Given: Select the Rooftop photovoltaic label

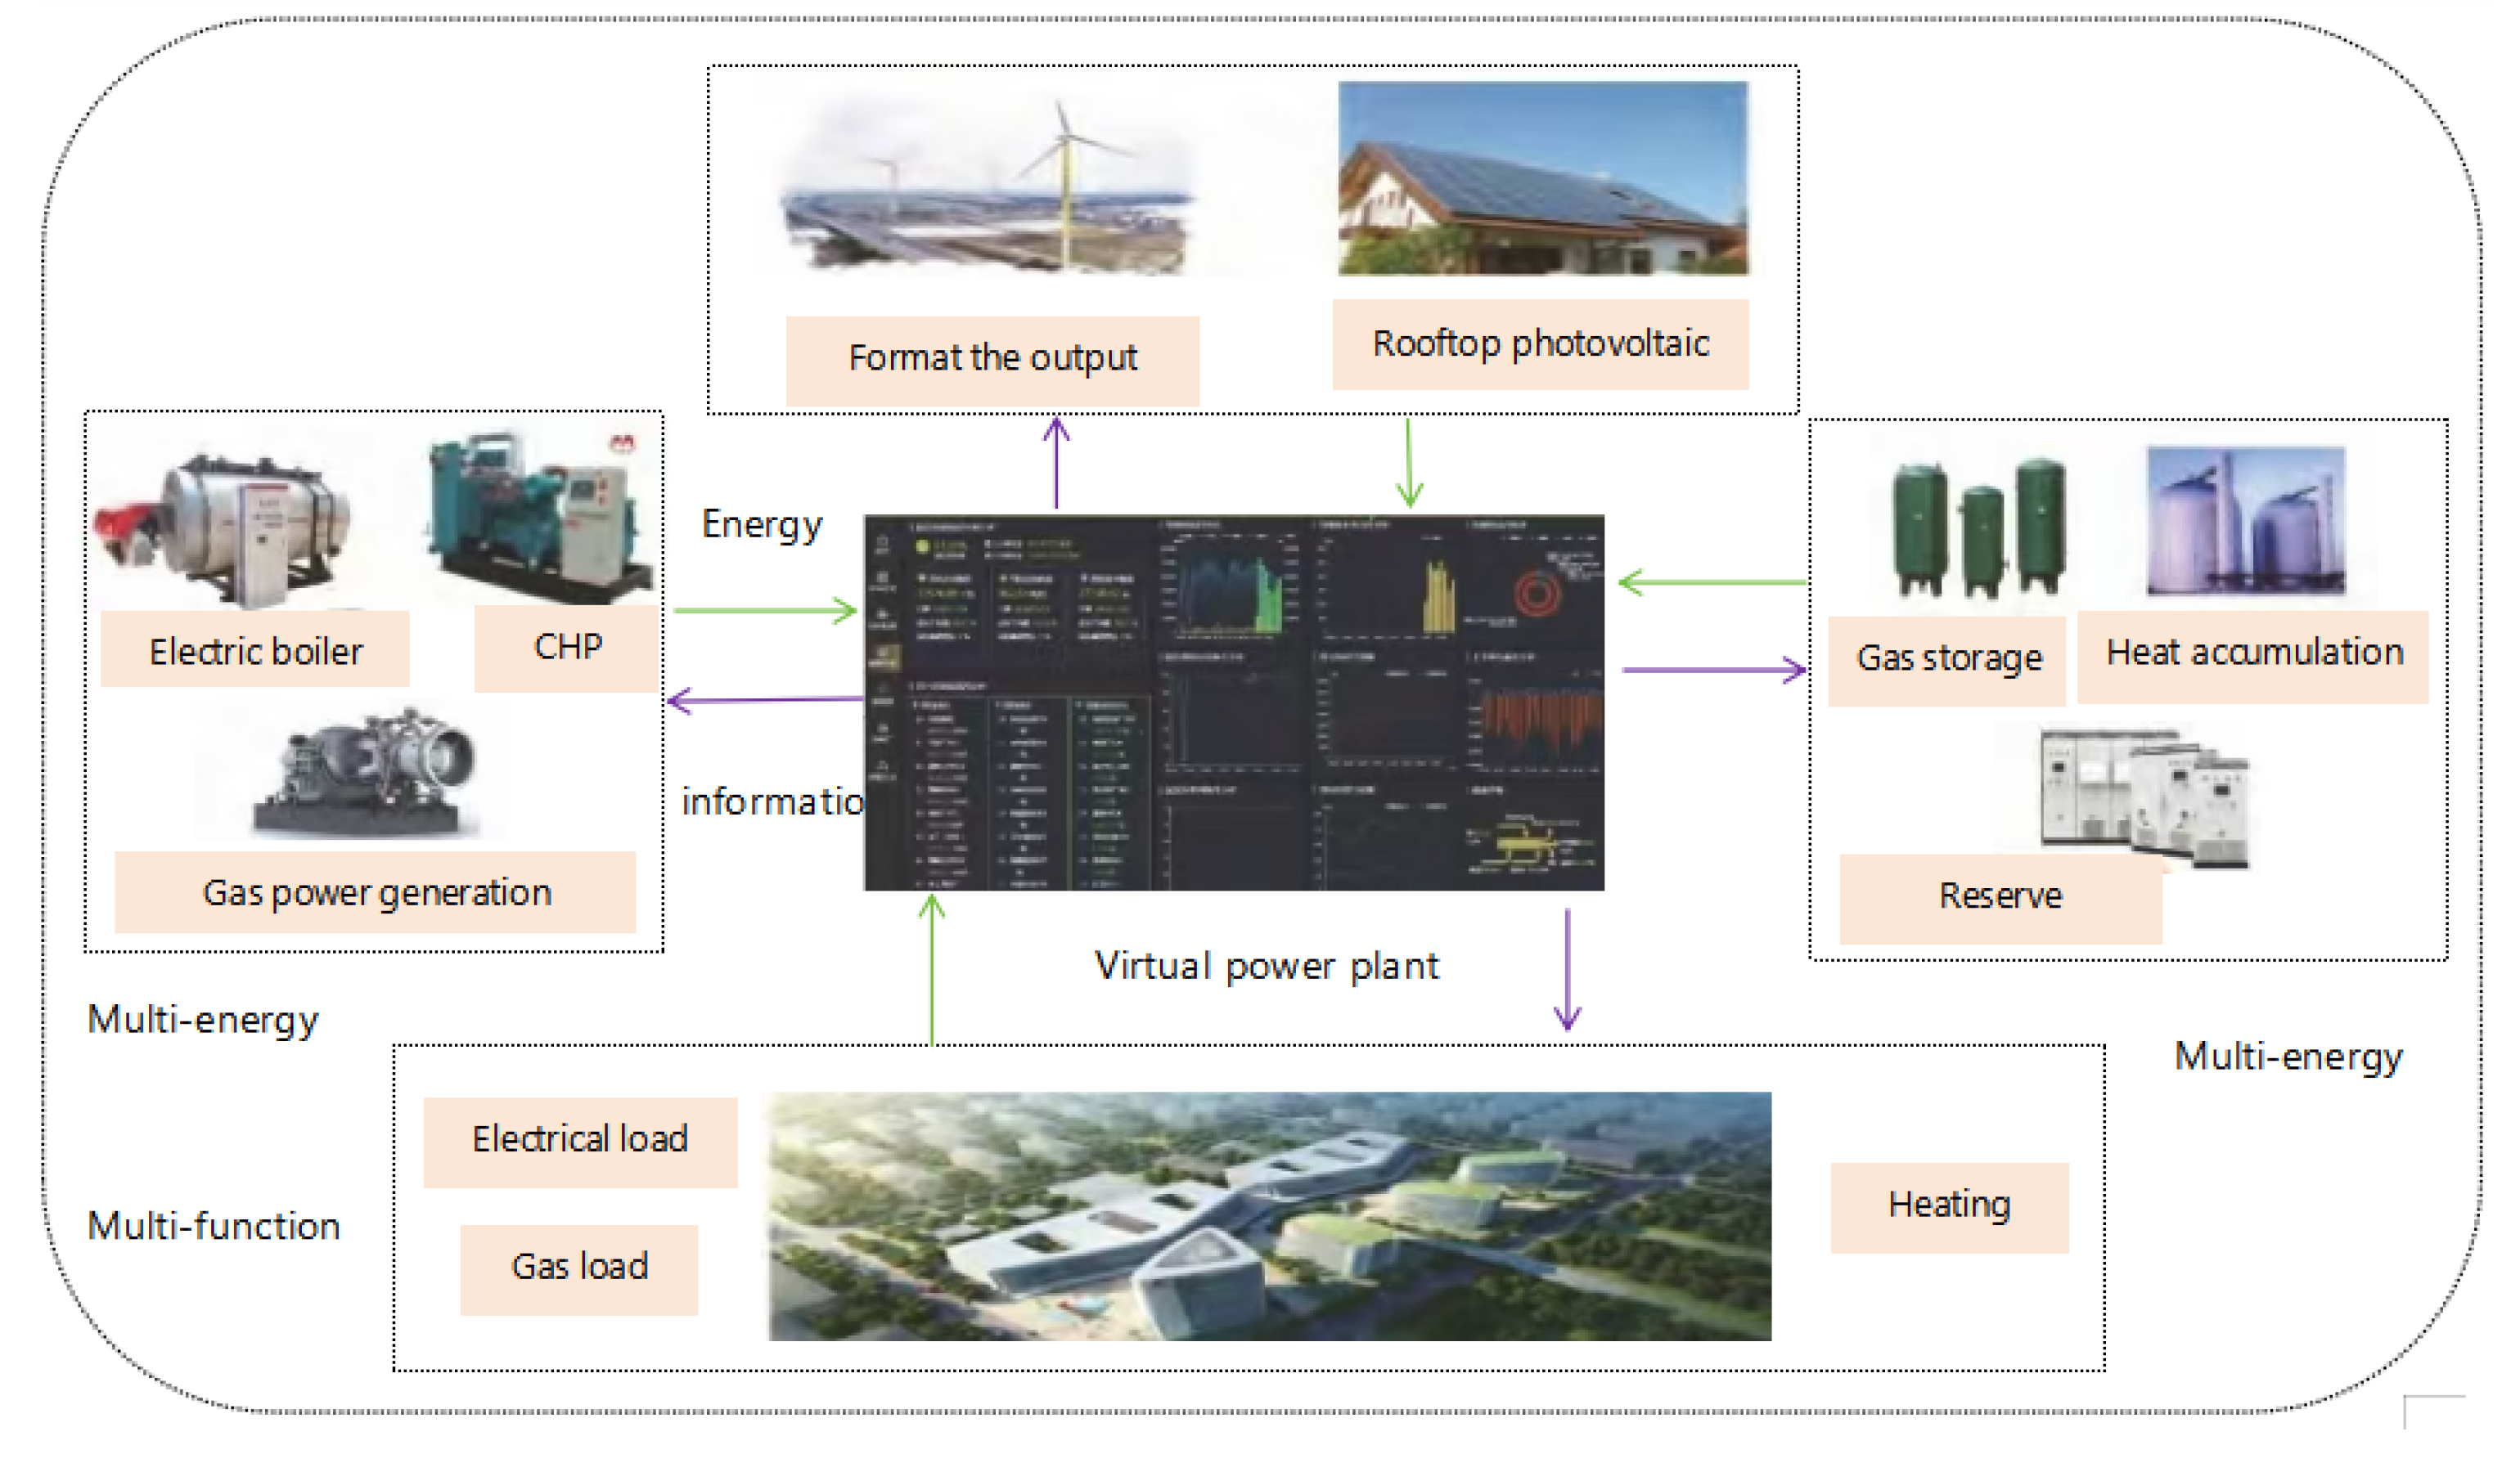Looking at the screenshot, I should point(1540,345).
